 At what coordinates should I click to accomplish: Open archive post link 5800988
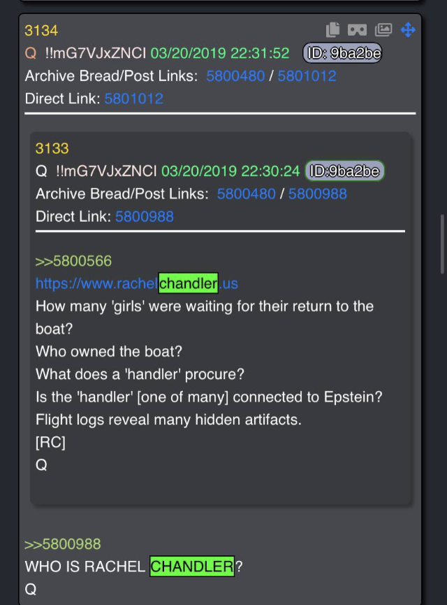(x=318, y=194)
